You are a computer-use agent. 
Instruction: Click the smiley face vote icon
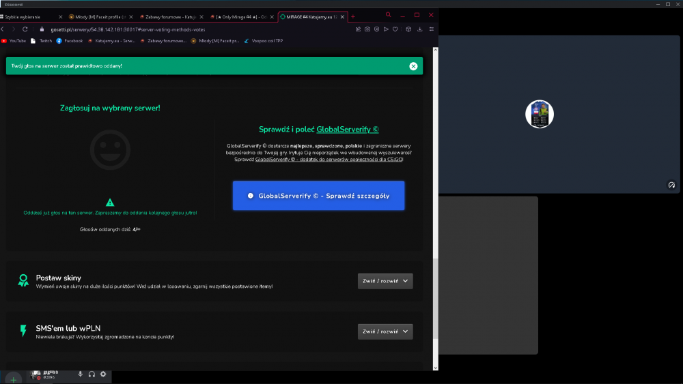(x=110, y=150)
